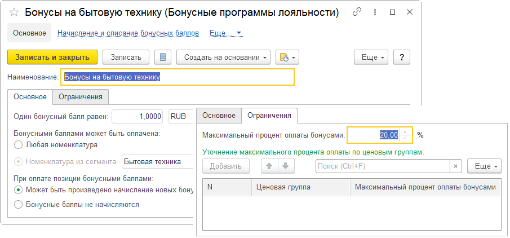Open the three-dot window menu

(375, 12)
